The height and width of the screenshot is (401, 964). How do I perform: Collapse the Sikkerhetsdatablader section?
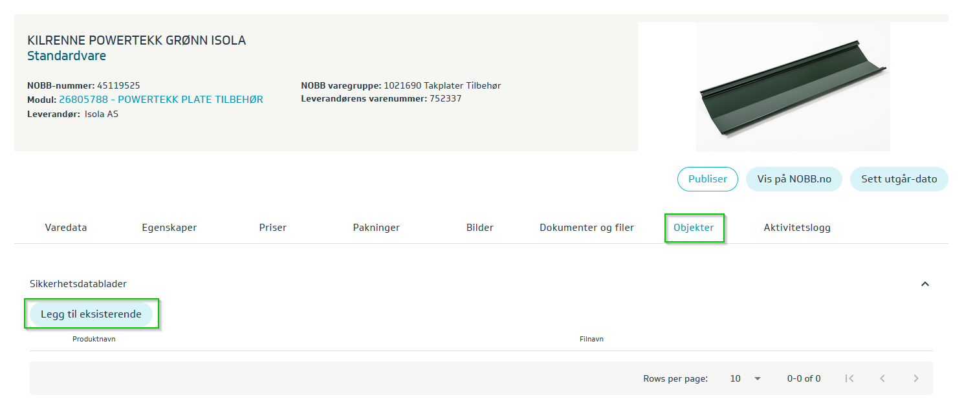925,284
